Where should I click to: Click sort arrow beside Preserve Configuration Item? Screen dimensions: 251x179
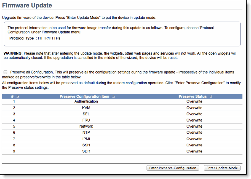(114, 96)
